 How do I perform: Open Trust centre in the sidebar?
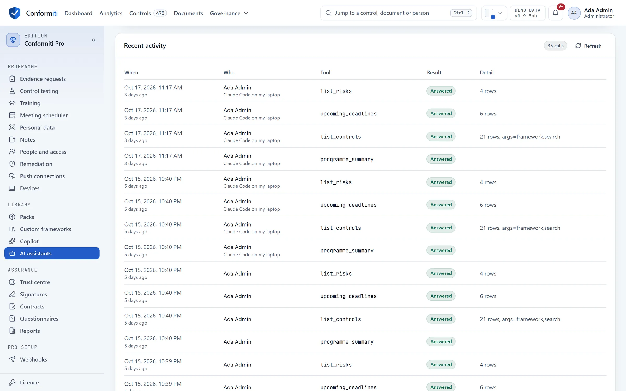[52, 282]
